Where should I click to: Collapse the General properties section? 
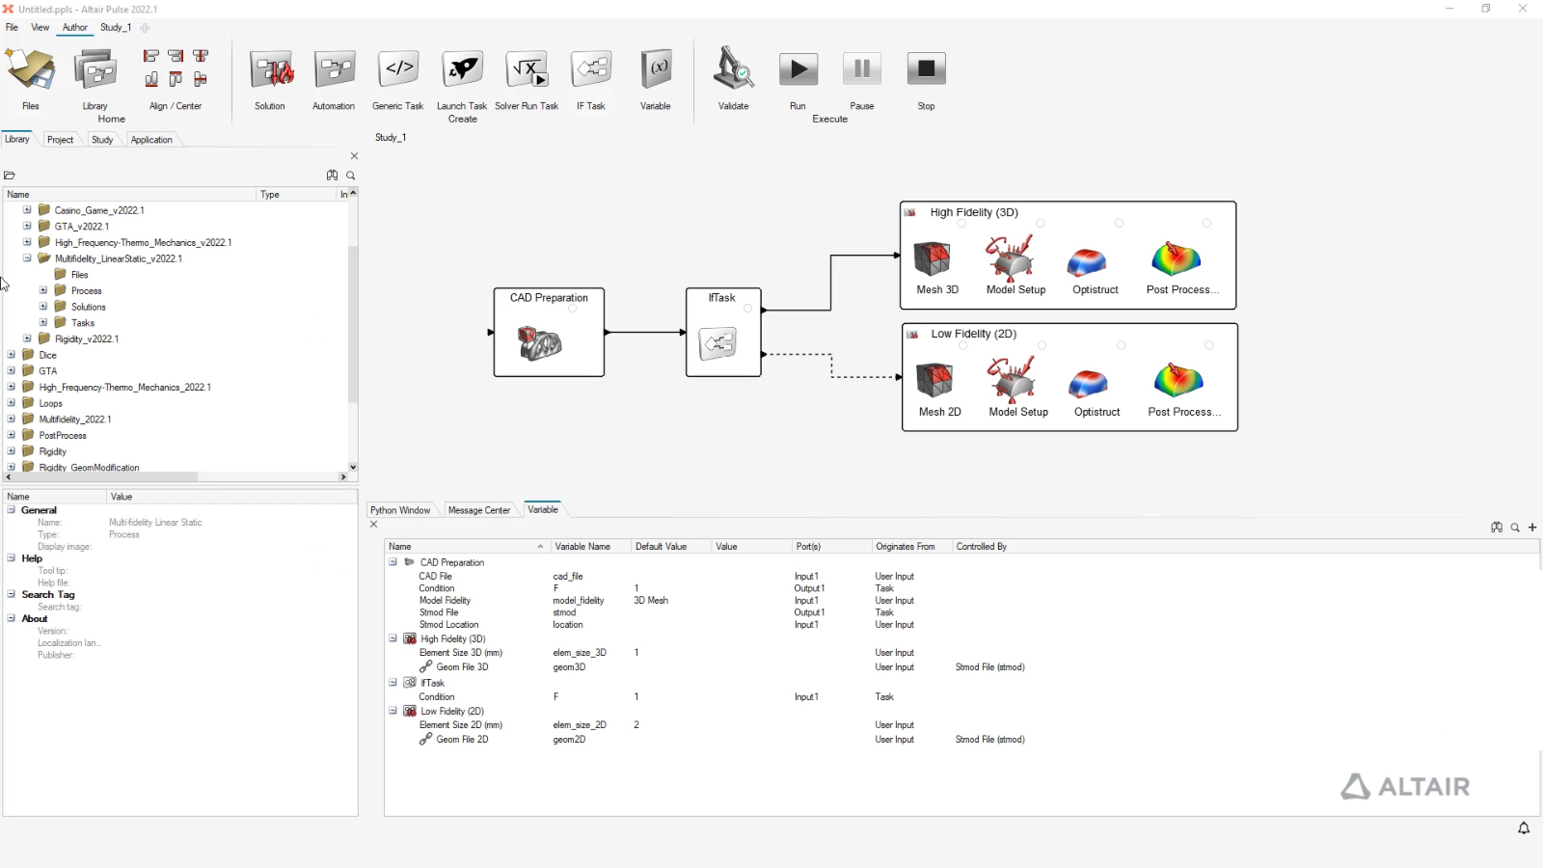coord(12,510)
